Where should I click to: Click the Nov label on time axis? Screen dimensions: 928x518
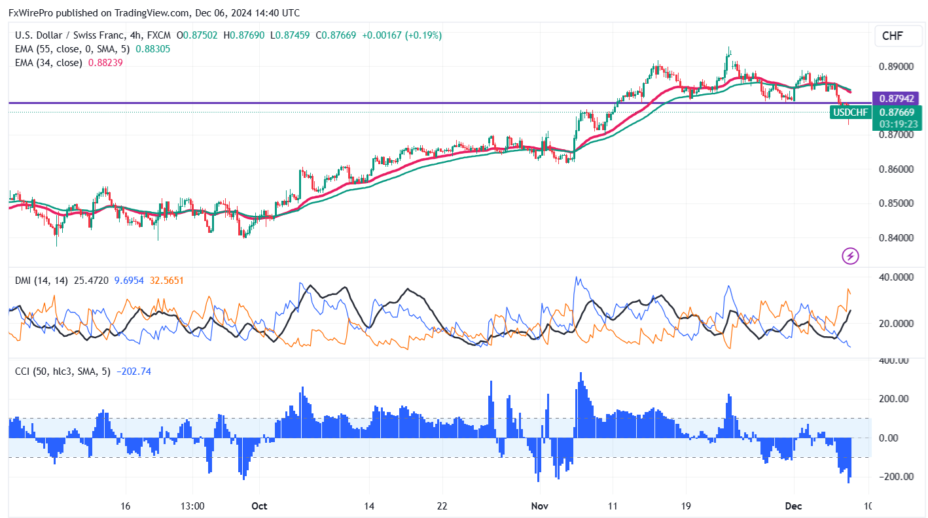[539, 506]
